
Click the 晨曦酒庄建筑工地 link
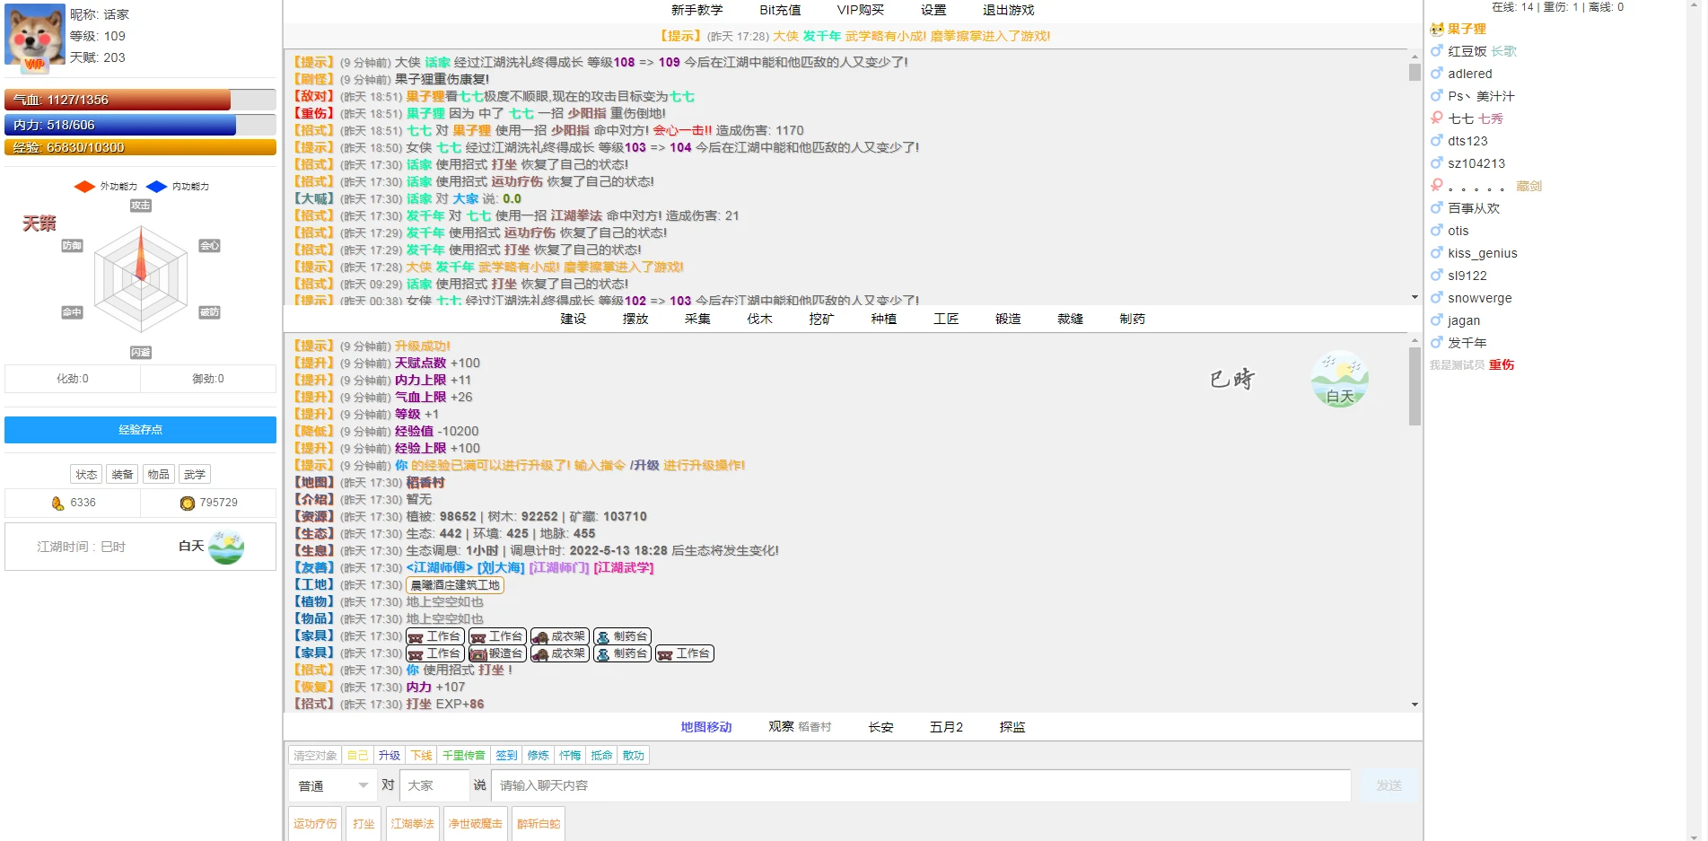[455, 585]
